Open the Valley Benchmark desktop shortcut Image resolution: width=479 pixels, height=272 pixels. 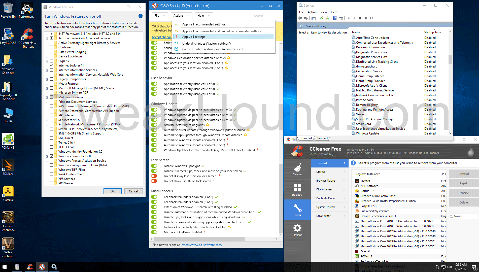(x=8, y=248)
